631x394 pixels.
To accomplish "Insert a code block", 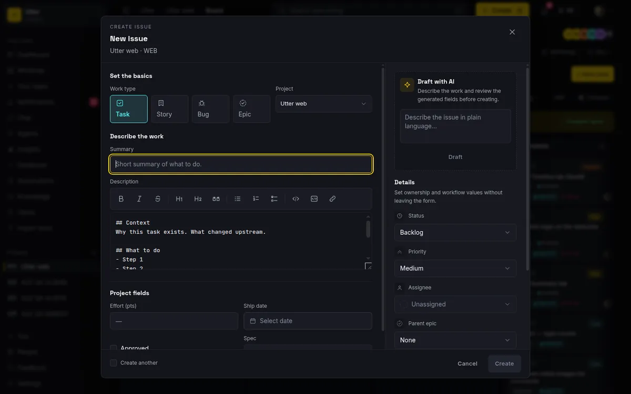I will 314,199.
